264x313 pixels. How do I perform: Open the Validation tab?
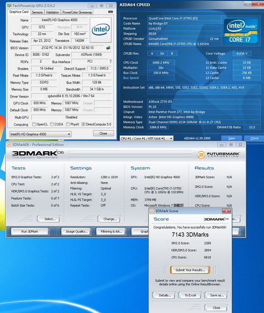tap(53, 12)
